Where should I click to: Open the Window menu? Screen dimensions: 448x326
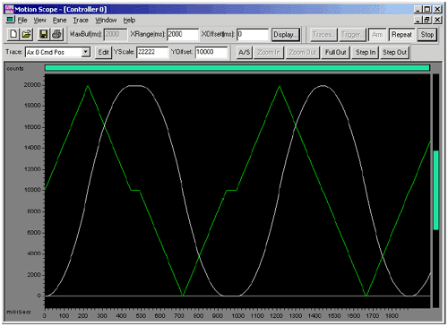coord(106,21)
